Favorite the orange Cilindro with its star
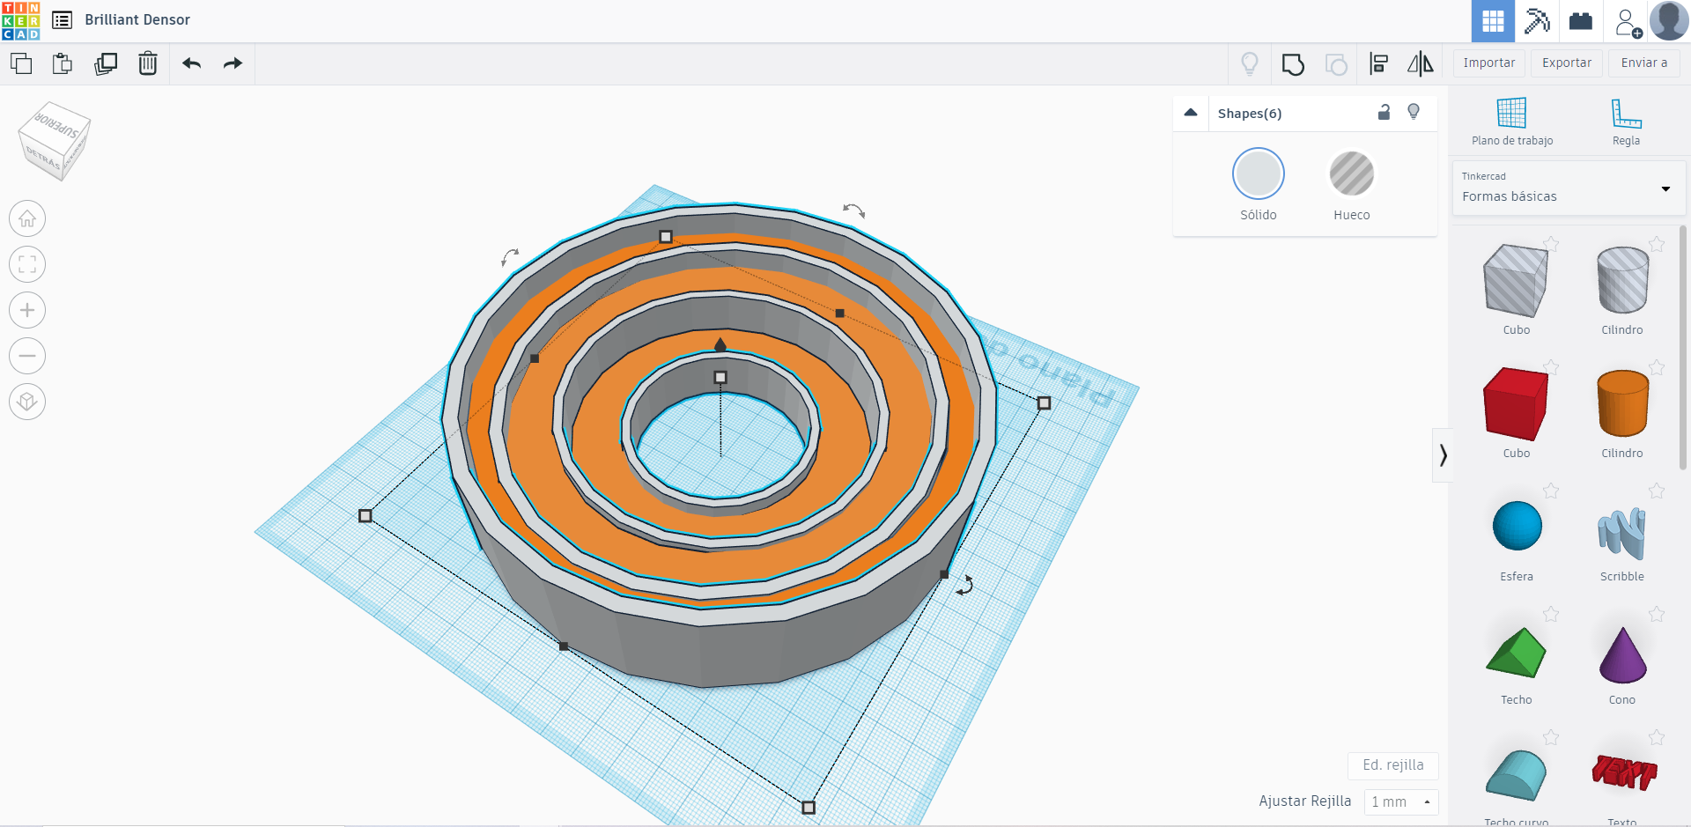The width and height of the screenshot is (1691, 827). pyautogui.click(x=1657, y=367)
